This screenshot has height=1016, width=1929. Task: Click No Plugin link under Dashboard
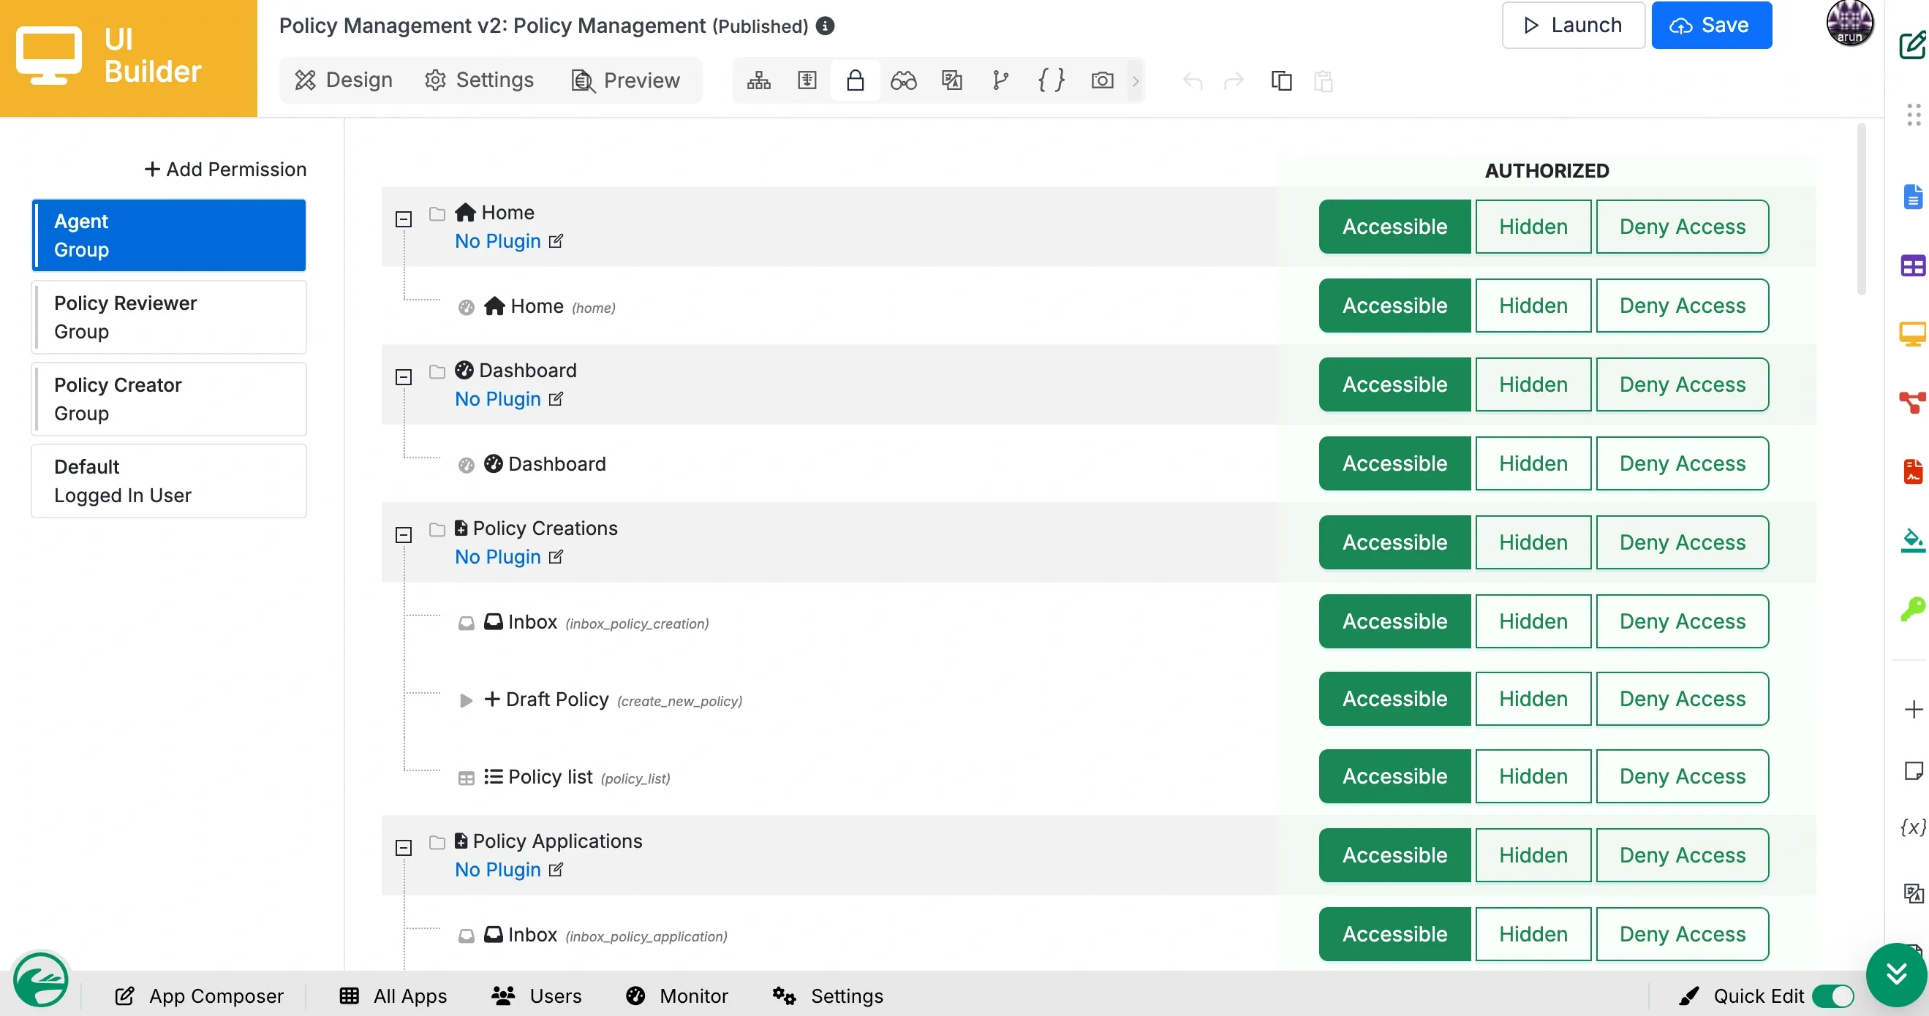coord(497,398)
